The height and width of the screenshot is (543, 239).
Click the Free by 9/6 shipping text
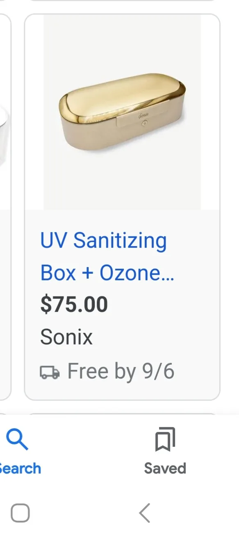121,371
